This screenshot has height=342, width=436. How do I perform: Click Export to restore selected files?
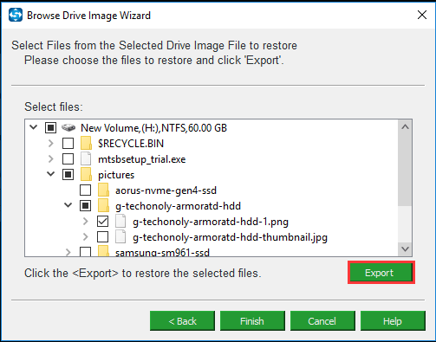click(381, 273)
